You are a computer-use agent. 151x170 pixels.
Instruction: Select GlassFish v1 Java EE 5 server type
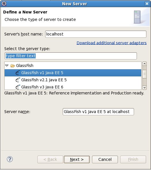73,73
